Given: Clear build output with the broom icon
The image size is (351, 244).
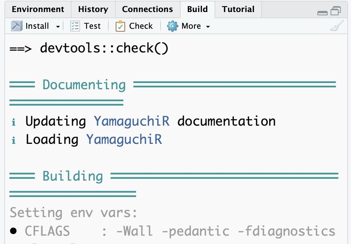Looking at the screenshot, I should pyautogui.click(x=336, y=26).
